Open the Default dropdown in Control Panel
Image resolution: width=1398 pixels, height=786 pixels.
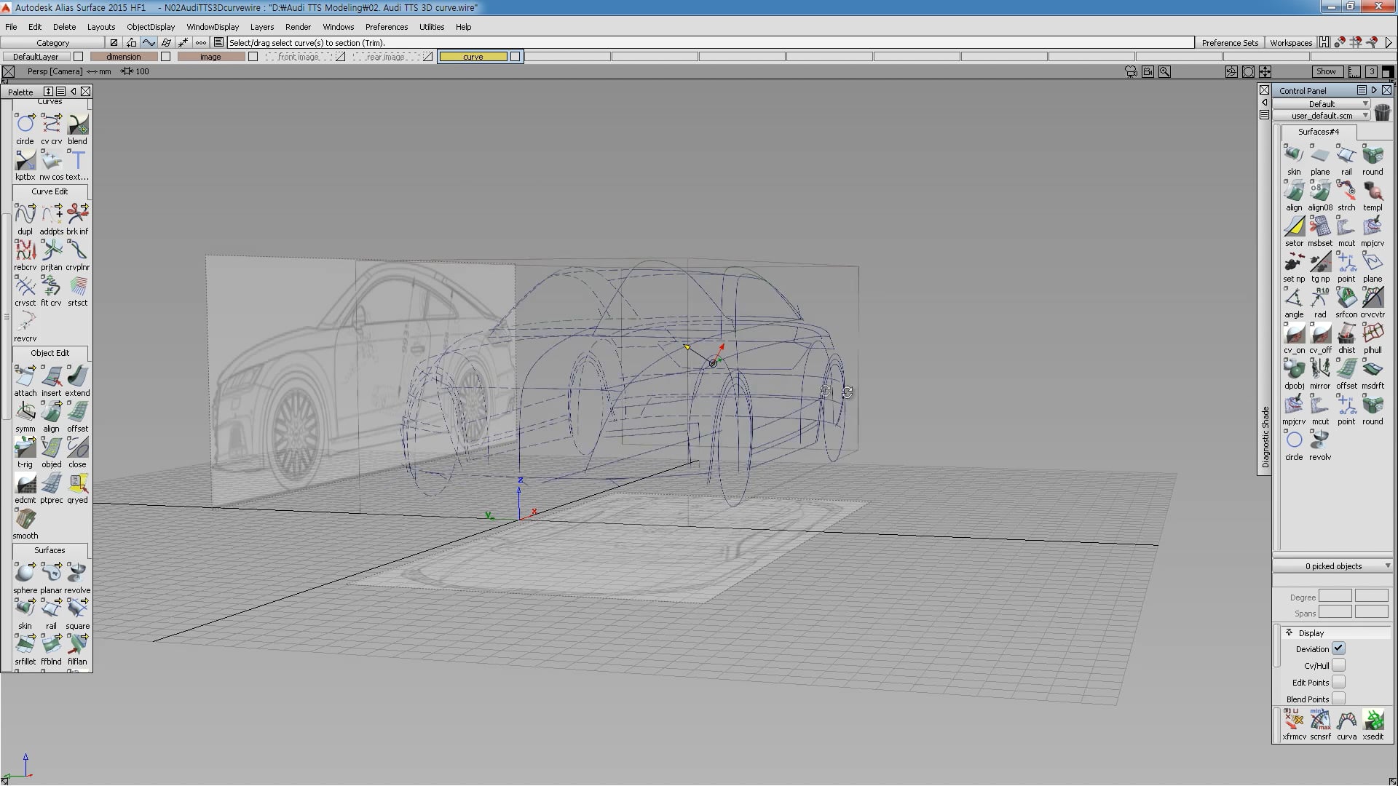[1322, 104]
